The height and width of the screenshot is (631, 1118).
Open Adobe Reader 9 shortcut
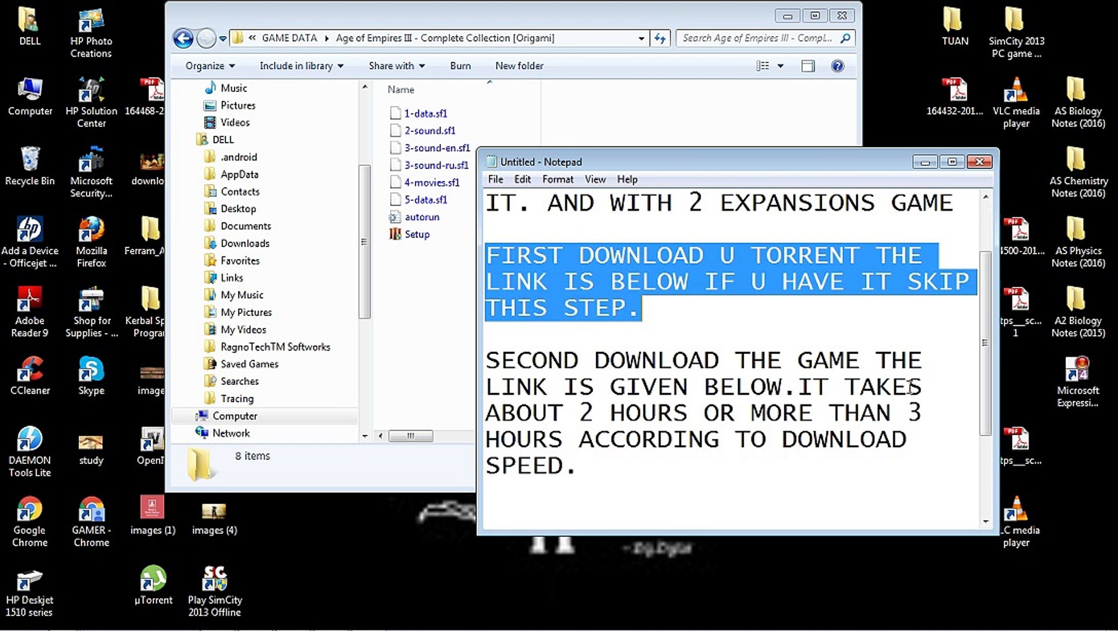click(x=30, y=312)
